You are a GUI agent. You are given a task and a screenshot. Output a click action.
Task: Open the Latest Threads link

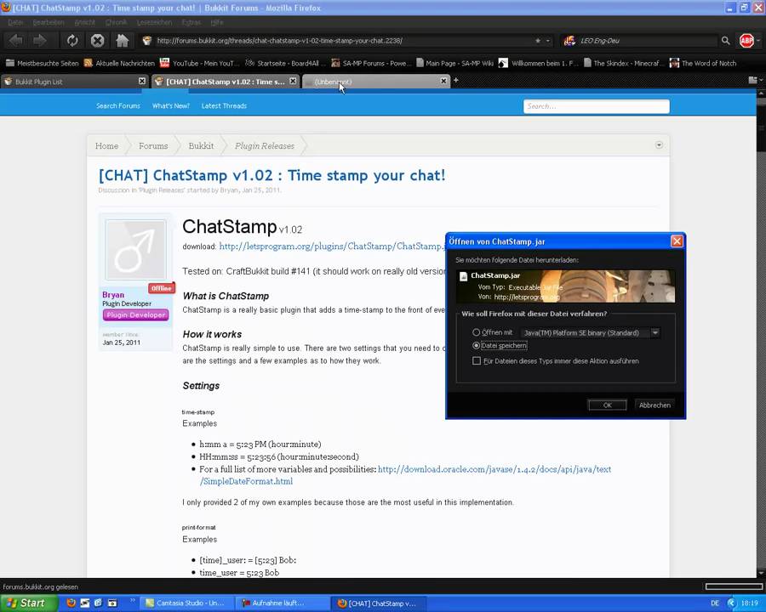(x=224, y=106)
